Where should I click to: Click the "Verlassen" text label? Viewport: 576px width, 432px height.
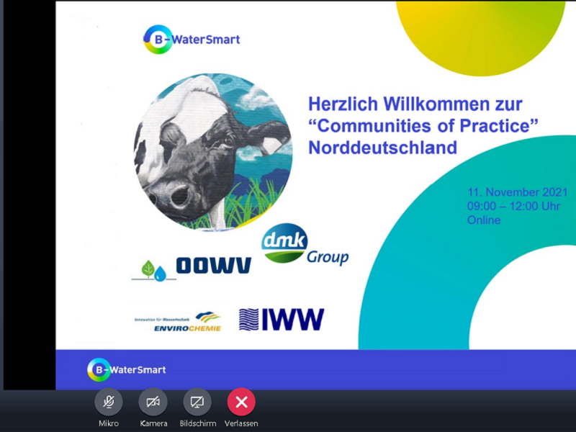[x=241, y=423]
